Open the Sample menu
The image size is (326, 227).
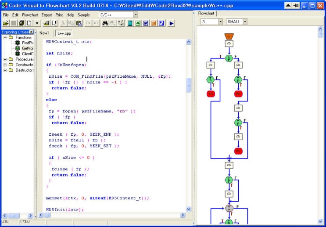83,15
